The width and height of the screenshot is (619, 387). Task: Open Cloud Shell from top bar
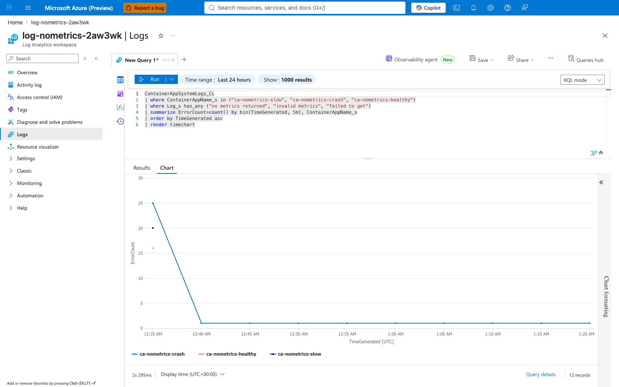pos(457,8)
